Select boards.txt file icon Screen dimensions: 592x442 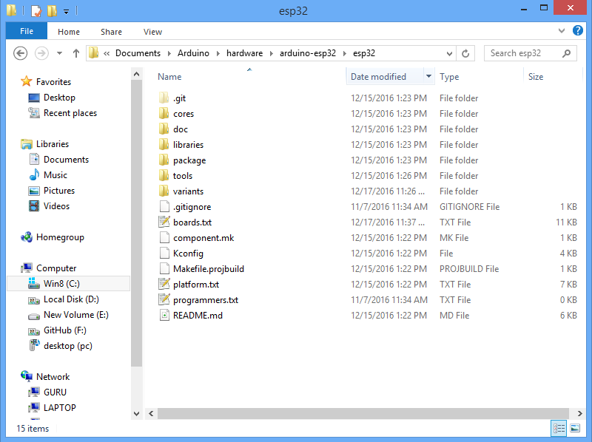(164, 222)
